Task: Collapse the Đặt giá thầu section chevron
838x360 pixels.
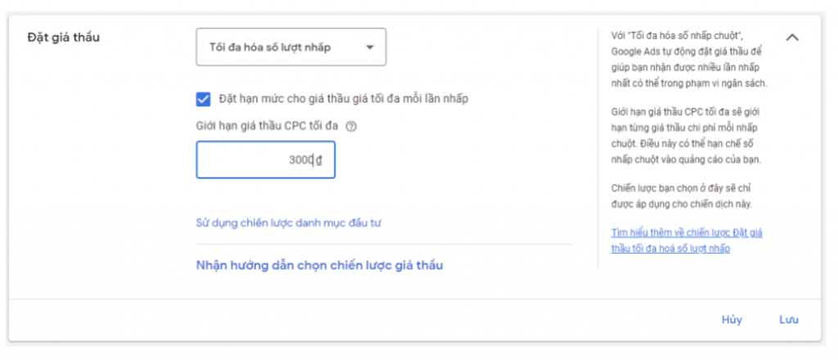Action: click(x=792, y=38)
